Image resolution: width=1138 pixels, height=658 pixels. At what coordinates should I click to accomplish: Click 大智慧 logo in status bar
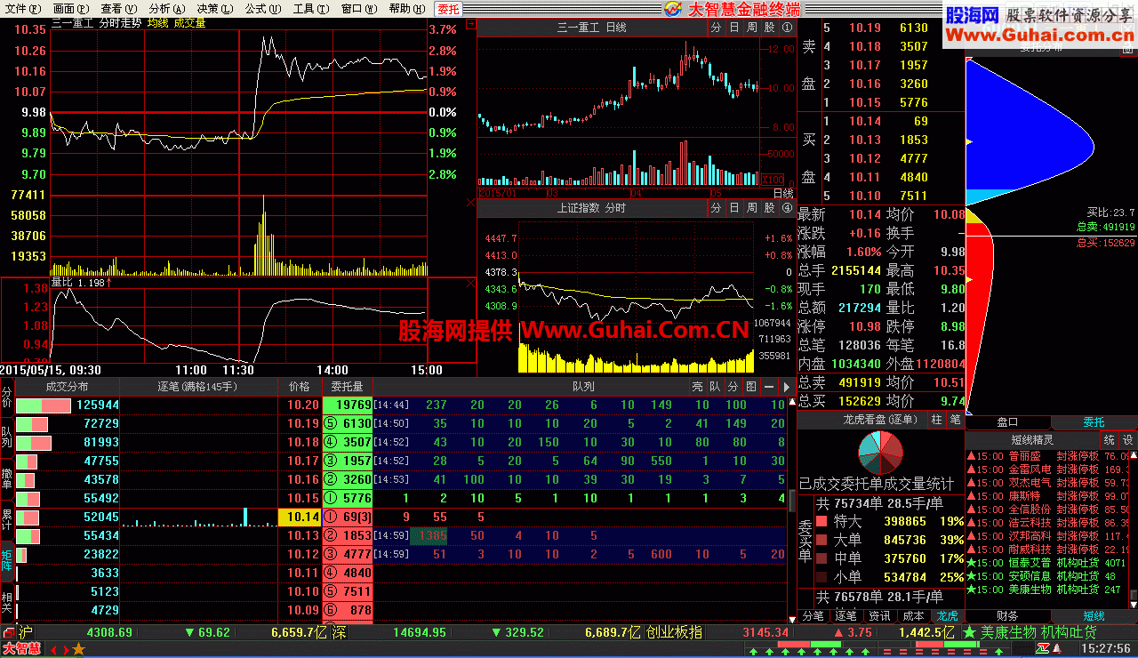21,648
